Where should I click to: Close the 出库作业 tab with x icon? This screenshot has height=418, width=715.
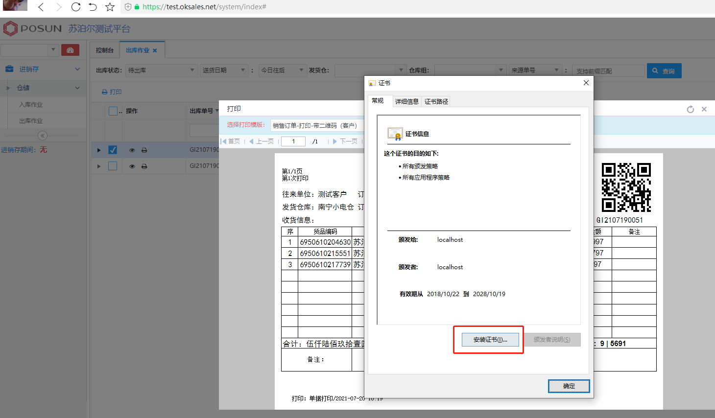(155, 50)
